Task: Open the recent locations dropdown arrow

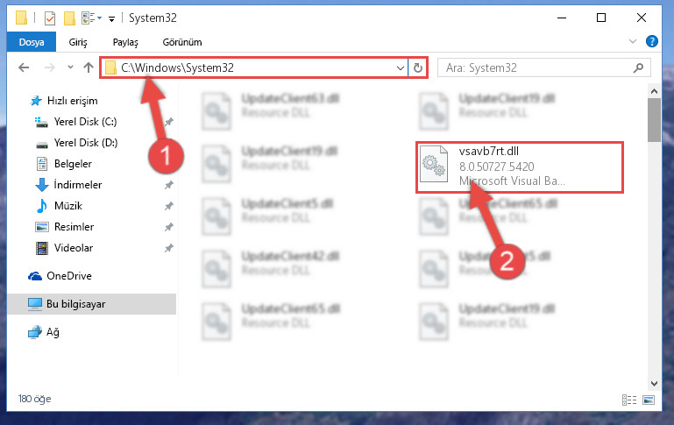Action: [70, 67]
